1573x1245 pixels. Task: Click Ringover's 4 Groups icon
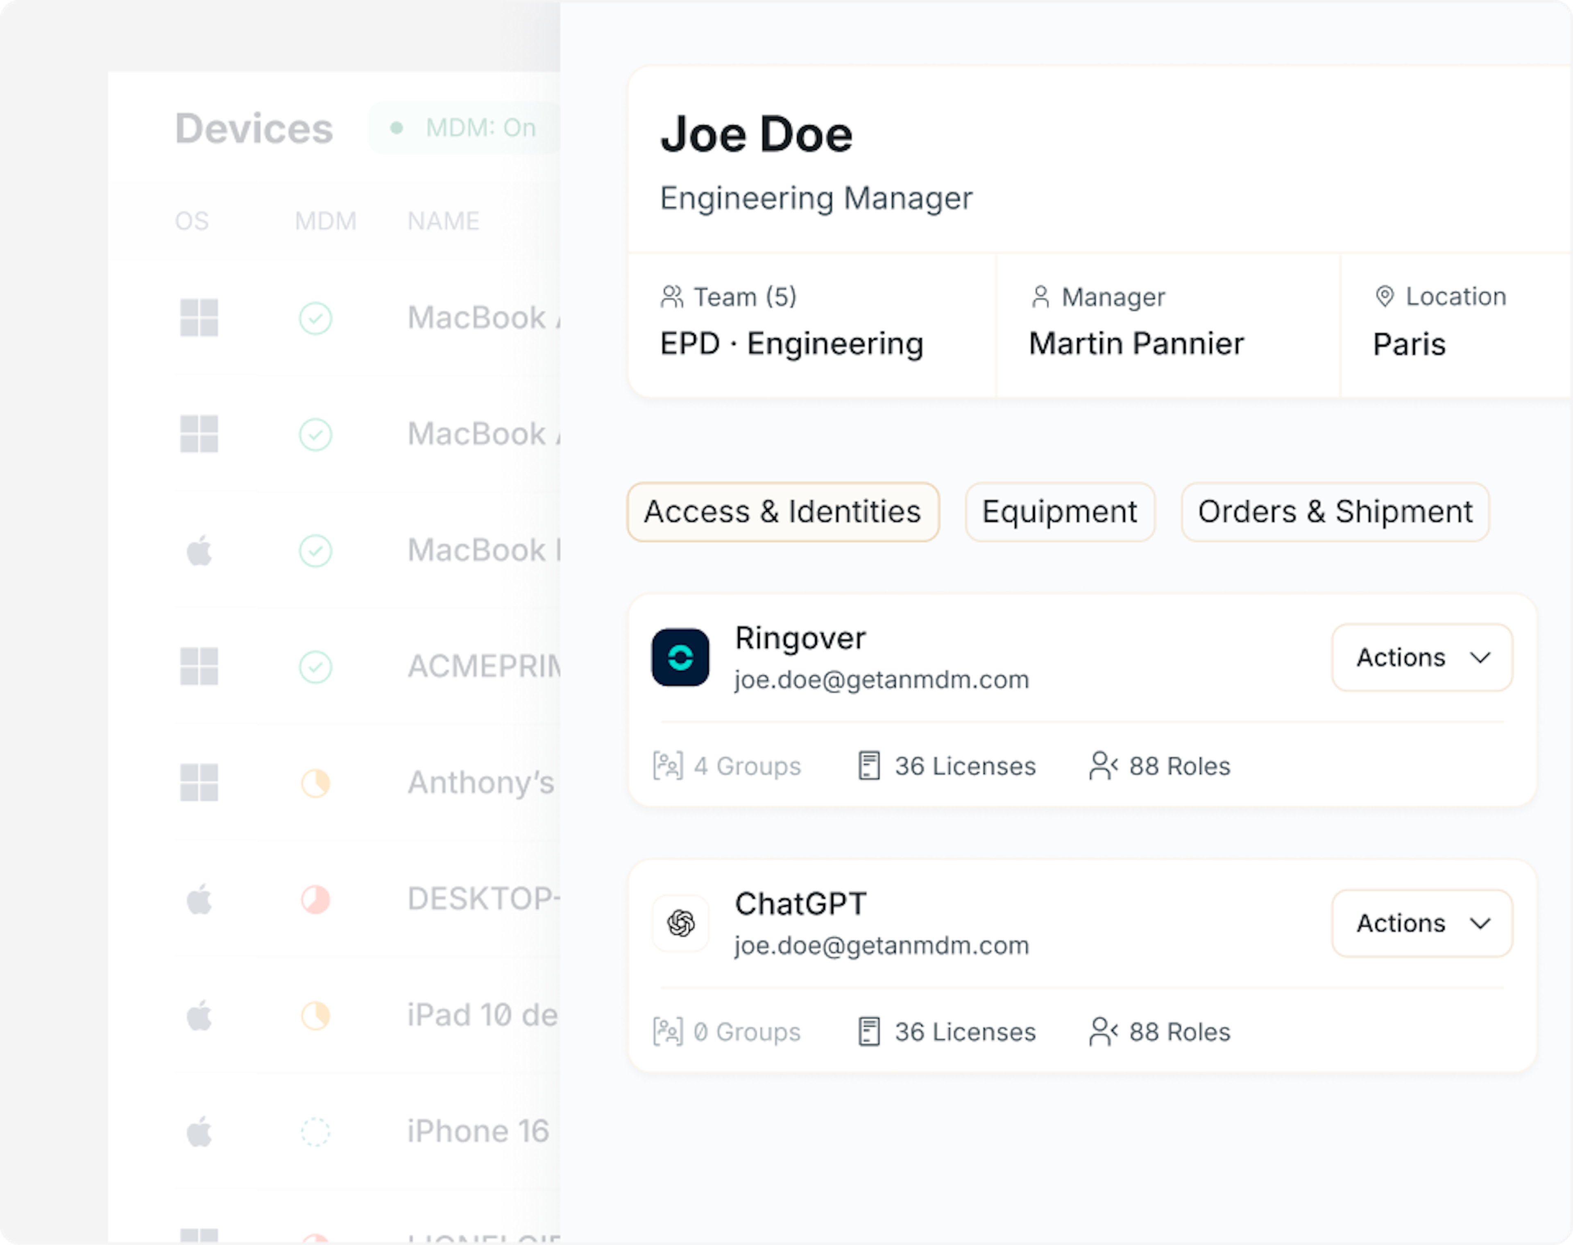coord(668,766)
